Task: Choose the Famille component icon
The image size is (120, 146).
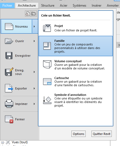Action: (47, 46)
